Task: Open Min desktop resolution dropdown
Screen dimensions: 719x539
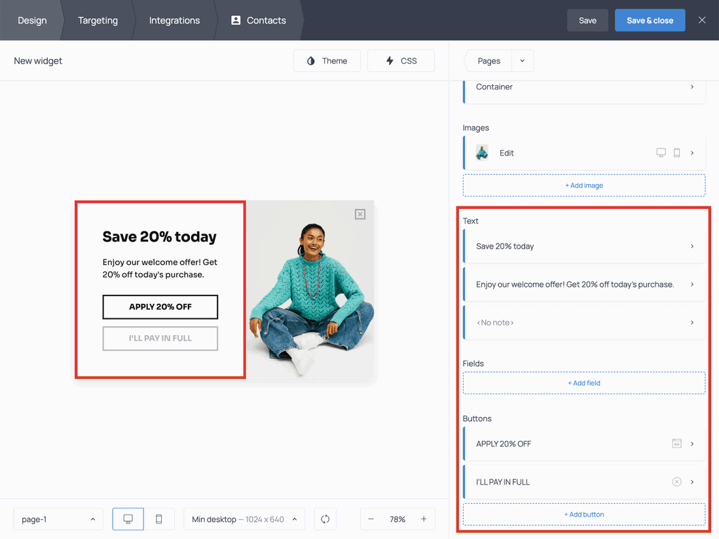Action: 244,519
